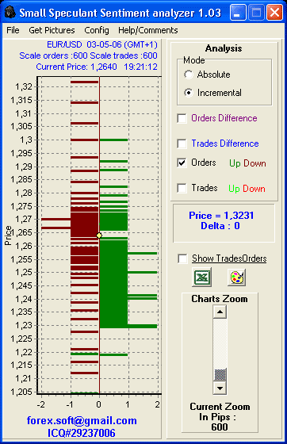Screen dimensions: 287x444
Task: Close the Sentiment analyzer window
Action: 274,13
